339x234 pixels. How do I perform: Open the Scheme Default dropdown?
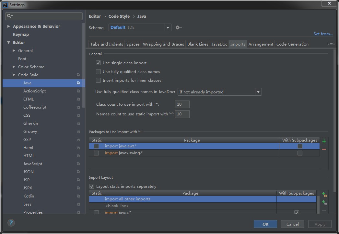168,27
